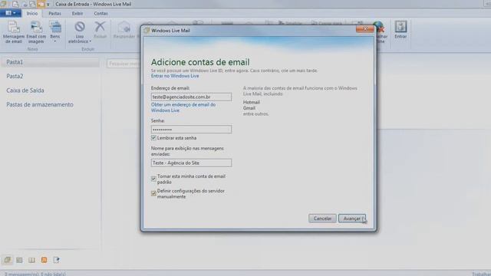This screenshot has width=491, height=276.
Task: Click the 'entre outros.' text
Action: coord(255,114)
